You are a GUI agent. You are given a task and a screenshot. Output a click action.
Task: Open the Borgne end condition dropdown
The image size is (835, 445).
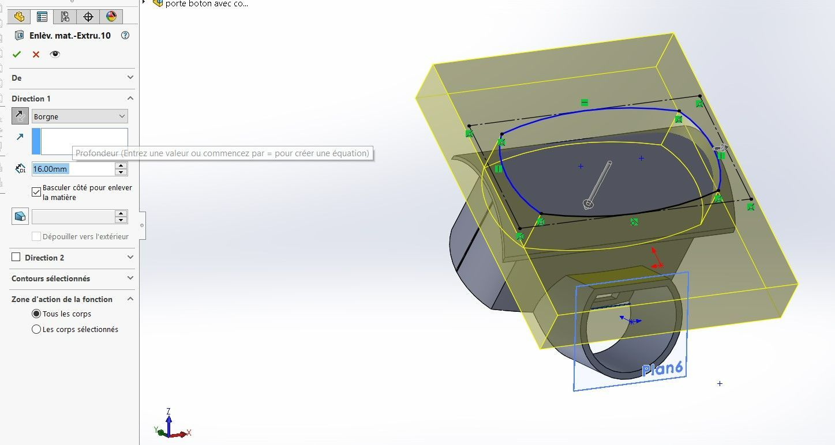(x=80, y=116)
